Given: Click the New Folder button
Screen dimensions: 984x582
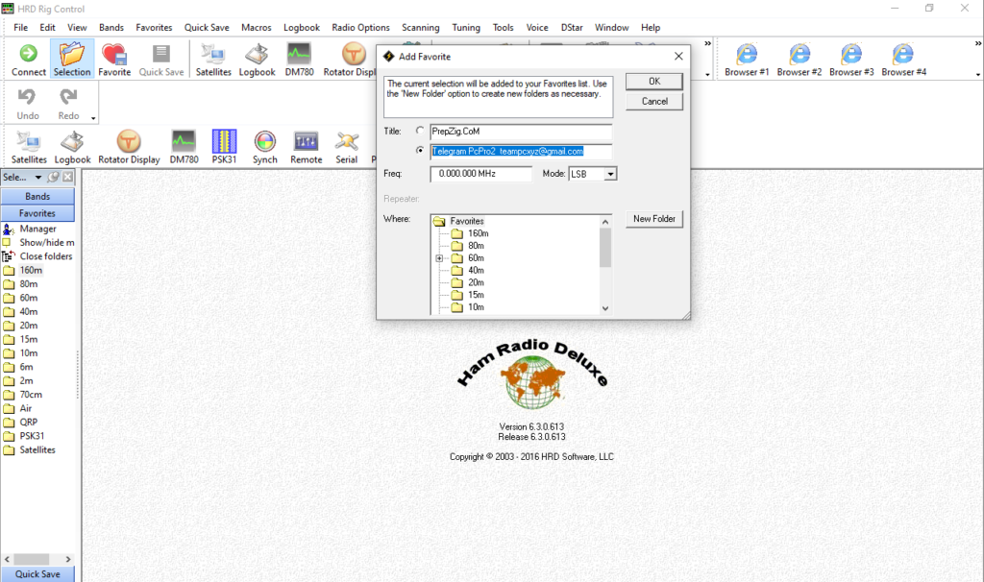Looking at the screenshot, I should point(653,219).
